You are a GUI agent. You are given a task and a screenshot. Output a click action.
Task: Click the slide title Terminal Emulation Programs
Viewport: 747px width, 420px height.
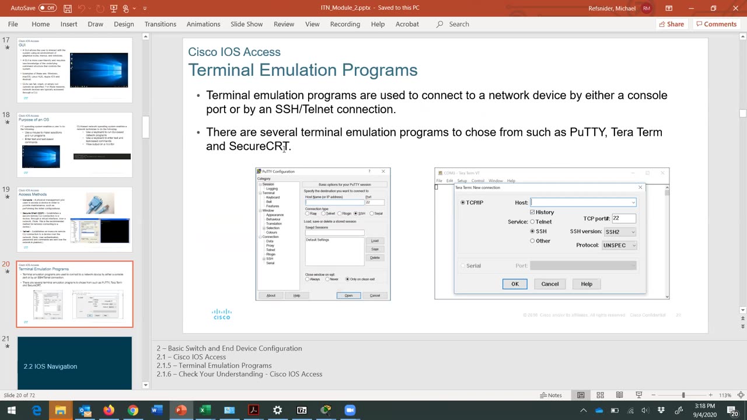(x=302, y=70)
